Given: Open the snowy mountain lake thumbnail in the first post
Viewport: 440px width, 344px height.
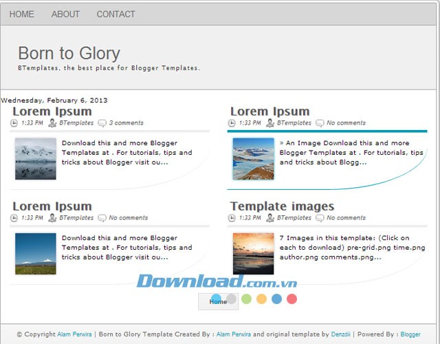Looking at the screenshot, I should pos(36,159).
